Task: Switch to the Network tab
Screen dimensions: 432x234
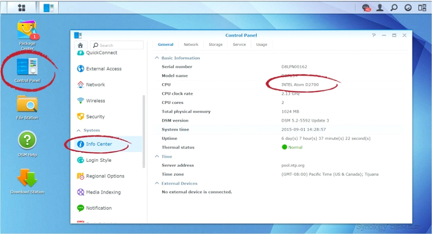Action: click(x=191, y=44)
